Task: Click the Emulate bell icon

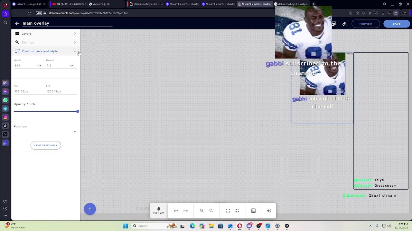Action: click(159, 210)
